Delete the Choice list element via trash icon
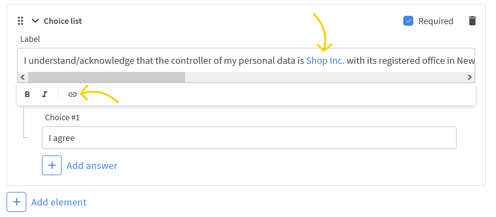Viewport: 496px width, 217px height. click(x=472, y=21)
